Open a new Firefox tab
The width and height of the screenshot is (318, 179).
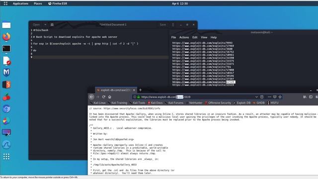click(140, 90)
